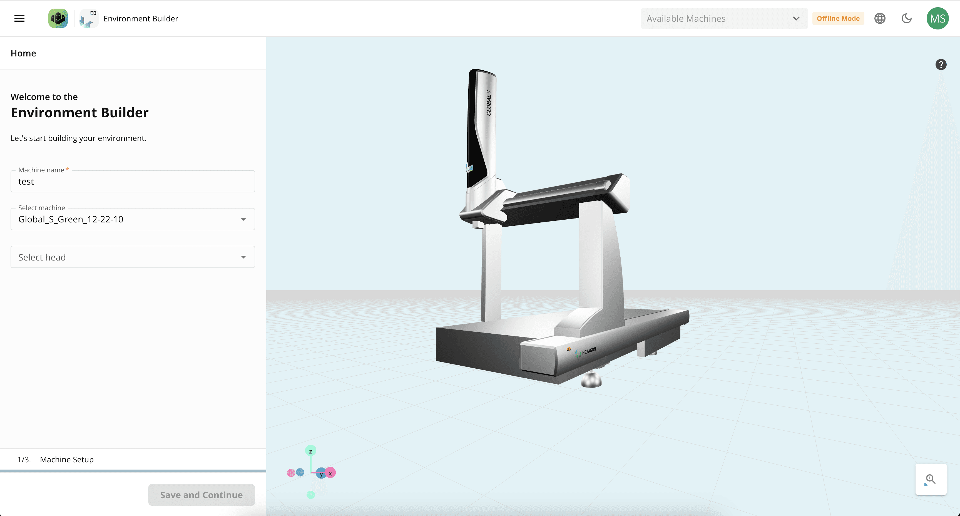Click the Machine Setup step label
This screenshot has height=516, width=960.
pyautogui.click(x=67, y=459)
